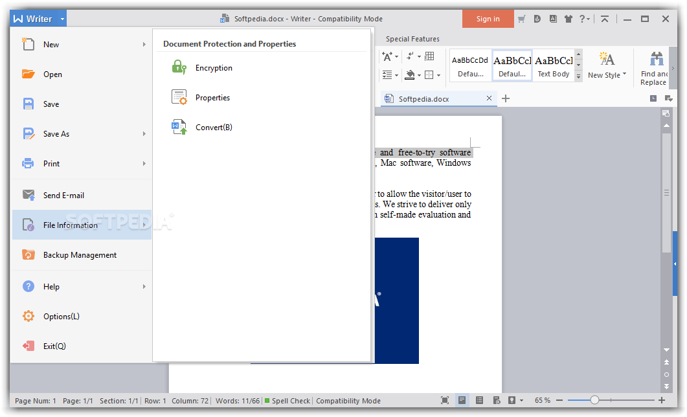The width and height of the screenshot is (687, 417).
Task: Switch to Outline view icon
Action: coord(479,400)
